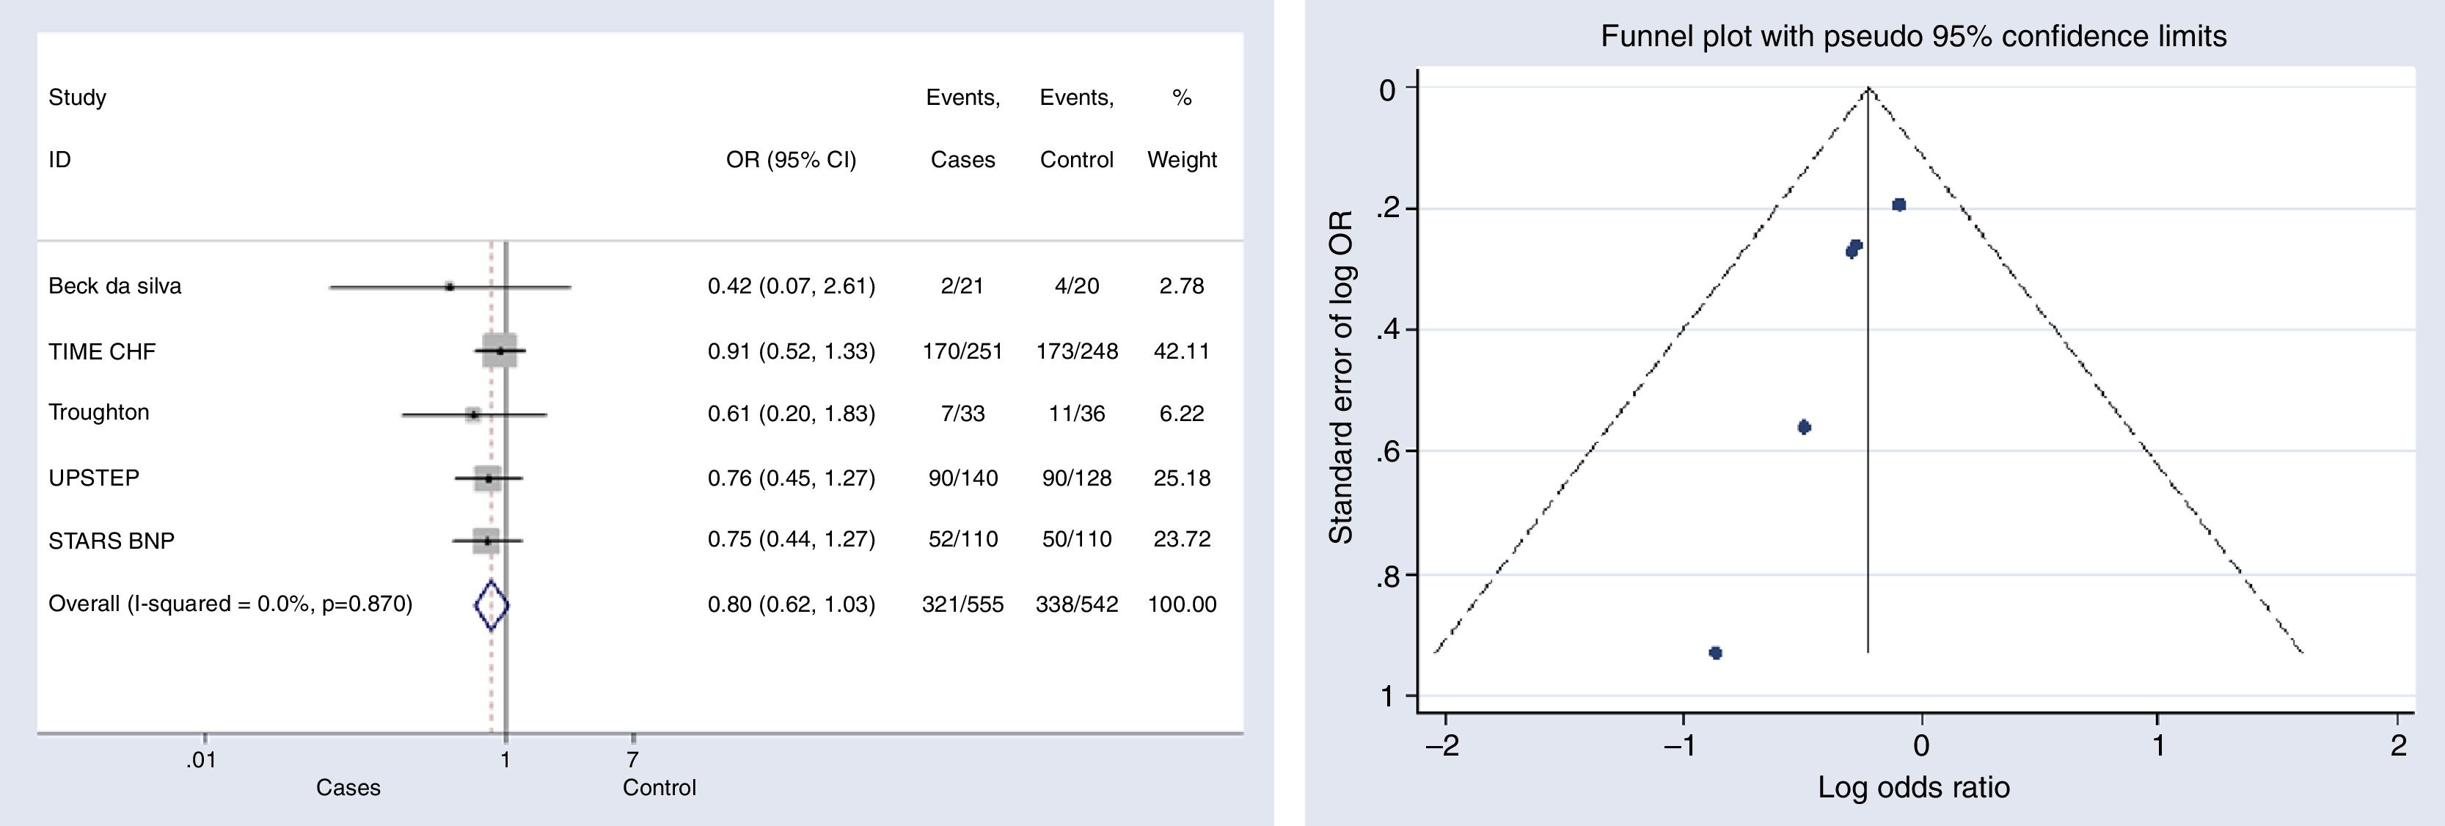Screen dimensions: 2445x826
Task: Click the funnel point near 0.55 standard error
Action: tap(1805, 427)
